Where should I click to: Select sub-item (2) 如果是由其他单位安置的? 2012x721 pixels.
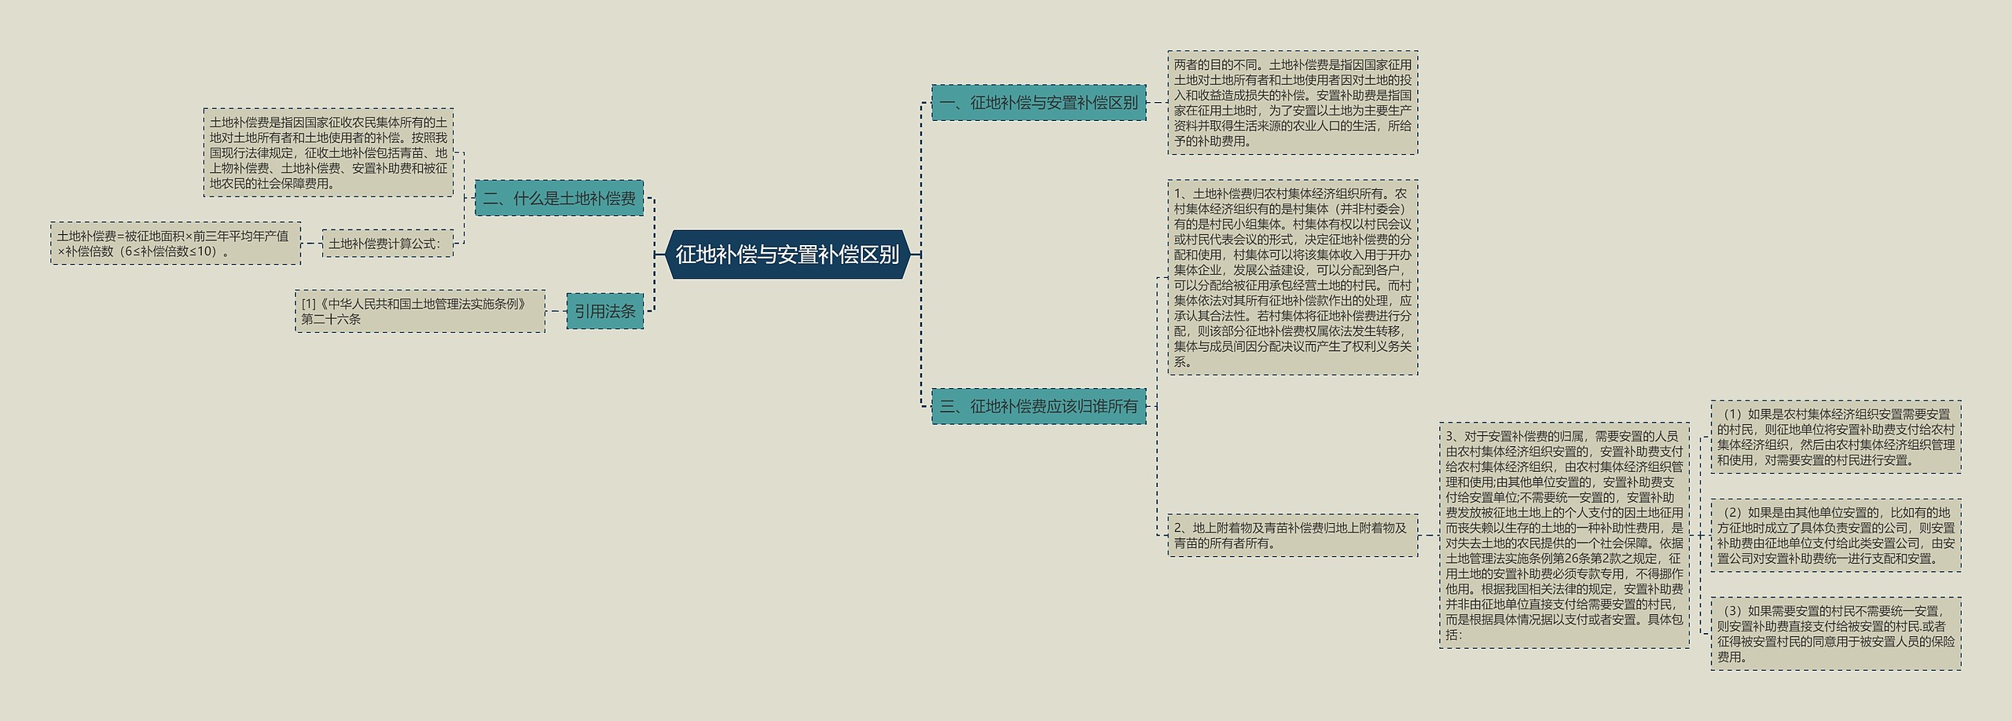[x=1835, y=535]
